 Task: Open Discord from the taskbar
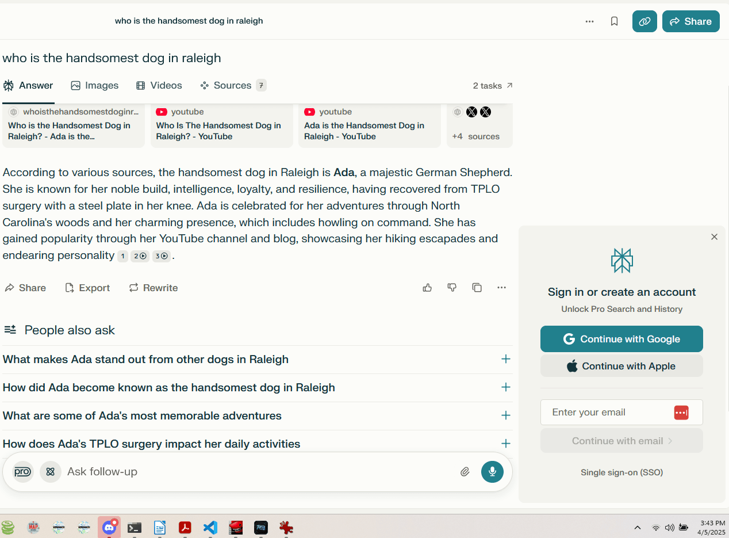coord(109,527)
